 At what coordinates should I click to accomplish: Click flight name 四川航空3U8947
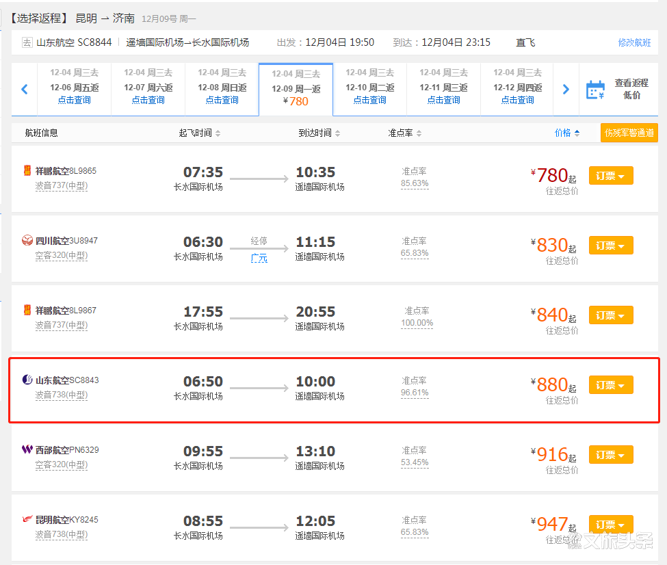(66, 241)
